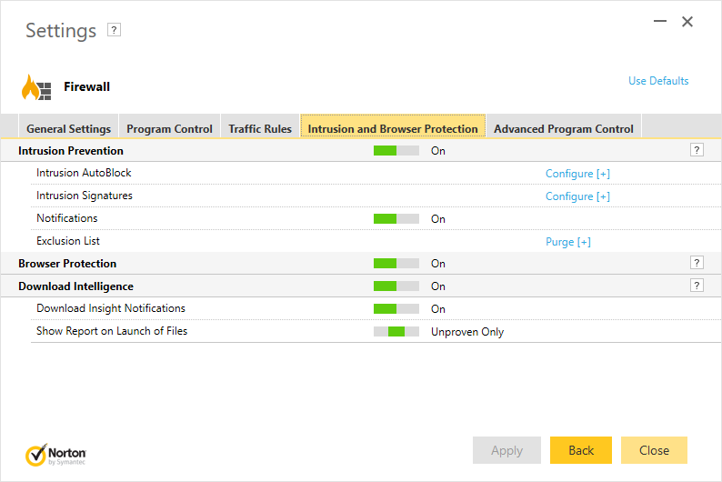Toggle Intrusion Prevention switch off
The height and width of the screenshot is (482, 722).
(x=396, y=151)
